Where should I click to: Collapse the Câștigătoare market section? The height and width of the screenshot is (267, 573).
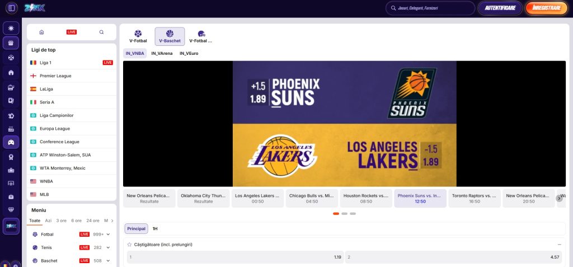(560, 244)
